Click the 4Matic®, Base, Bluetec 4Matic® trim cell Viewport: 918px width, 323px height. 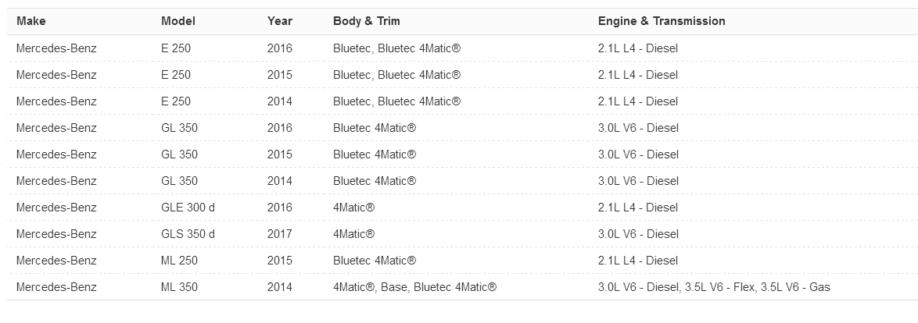pyautogui.click(x=414, y=287)
